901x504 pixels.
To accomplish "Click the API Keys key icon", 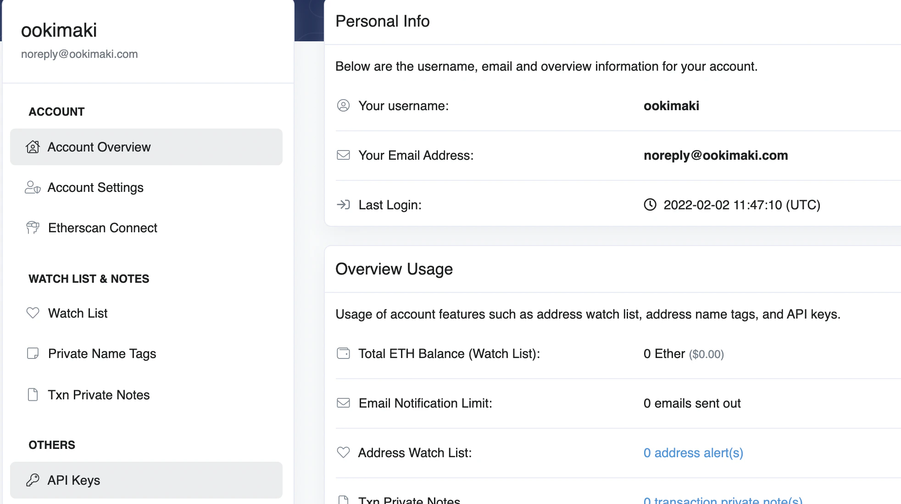I will (33, 480).
